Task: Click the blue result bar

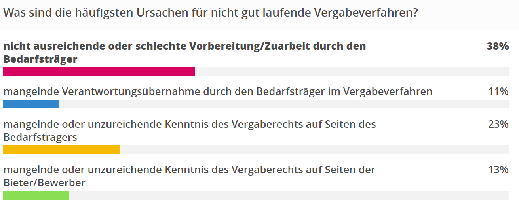Action: [31, 104]
